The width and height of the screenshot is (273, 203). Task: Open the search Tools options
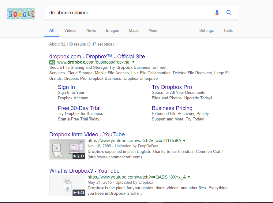pos(228,31)
